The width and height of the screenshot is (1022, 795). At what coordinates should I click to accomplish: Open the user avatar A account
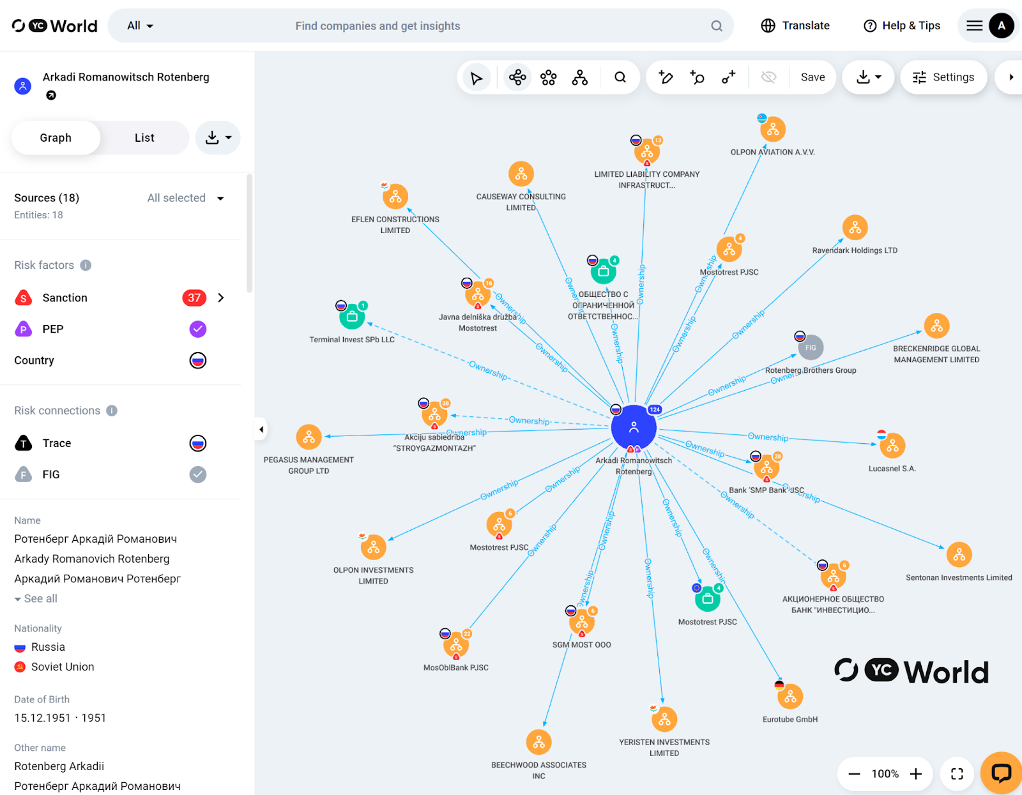pos(1002,26)
